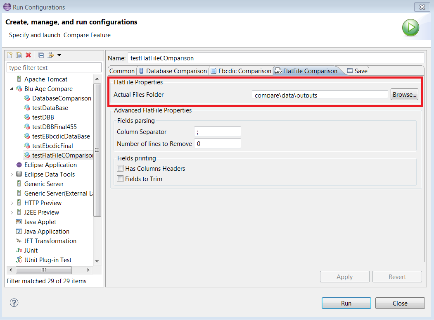The image size is (434, 320).
Task: Select the JET Transformation tree item
Action: pyautogui.click(x=50, y=241)
